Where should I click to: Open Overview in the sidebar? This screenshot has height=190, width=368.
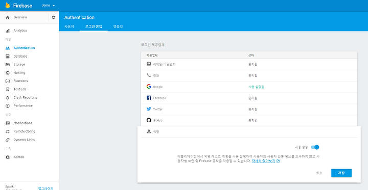tap(20, 17)
